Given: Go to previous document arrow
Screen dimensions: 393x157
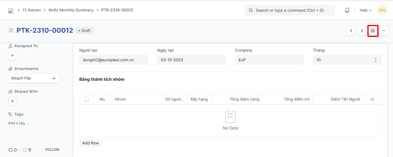Looking at the screenshot, I should 351,31.
